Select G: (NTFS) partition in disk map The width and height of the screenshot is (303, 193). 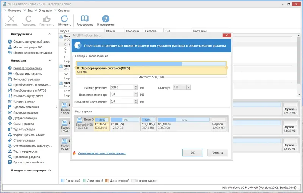[184, 124]
